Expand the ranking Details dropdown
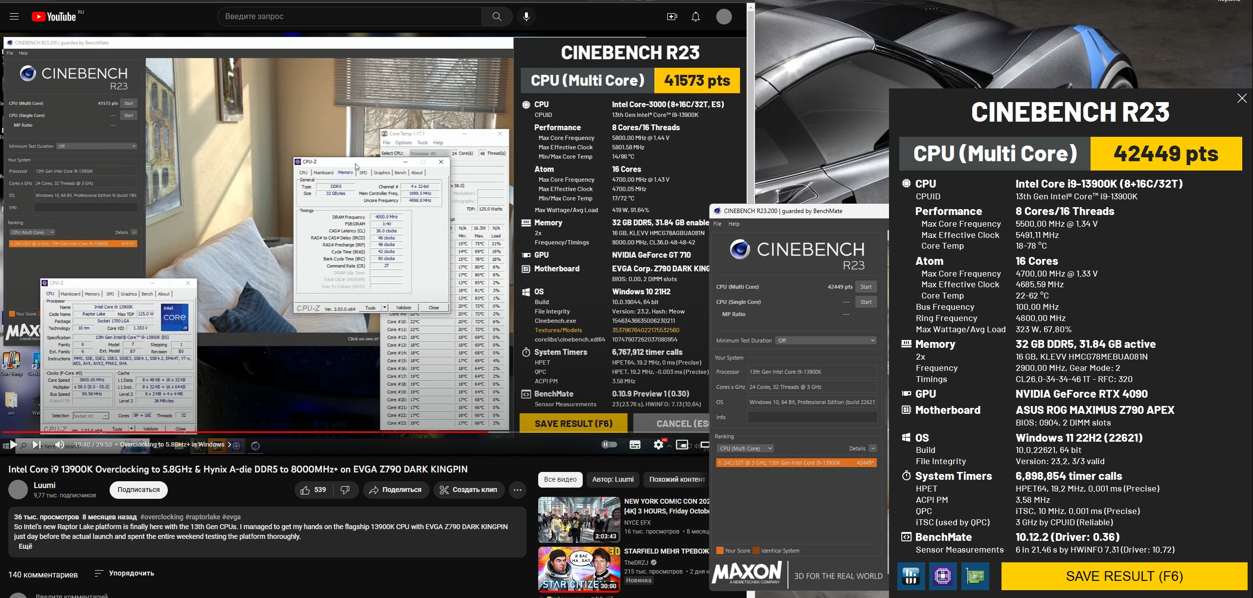Image resolution: width=1253 pixels, height=598 pixels. pos(873,448)
